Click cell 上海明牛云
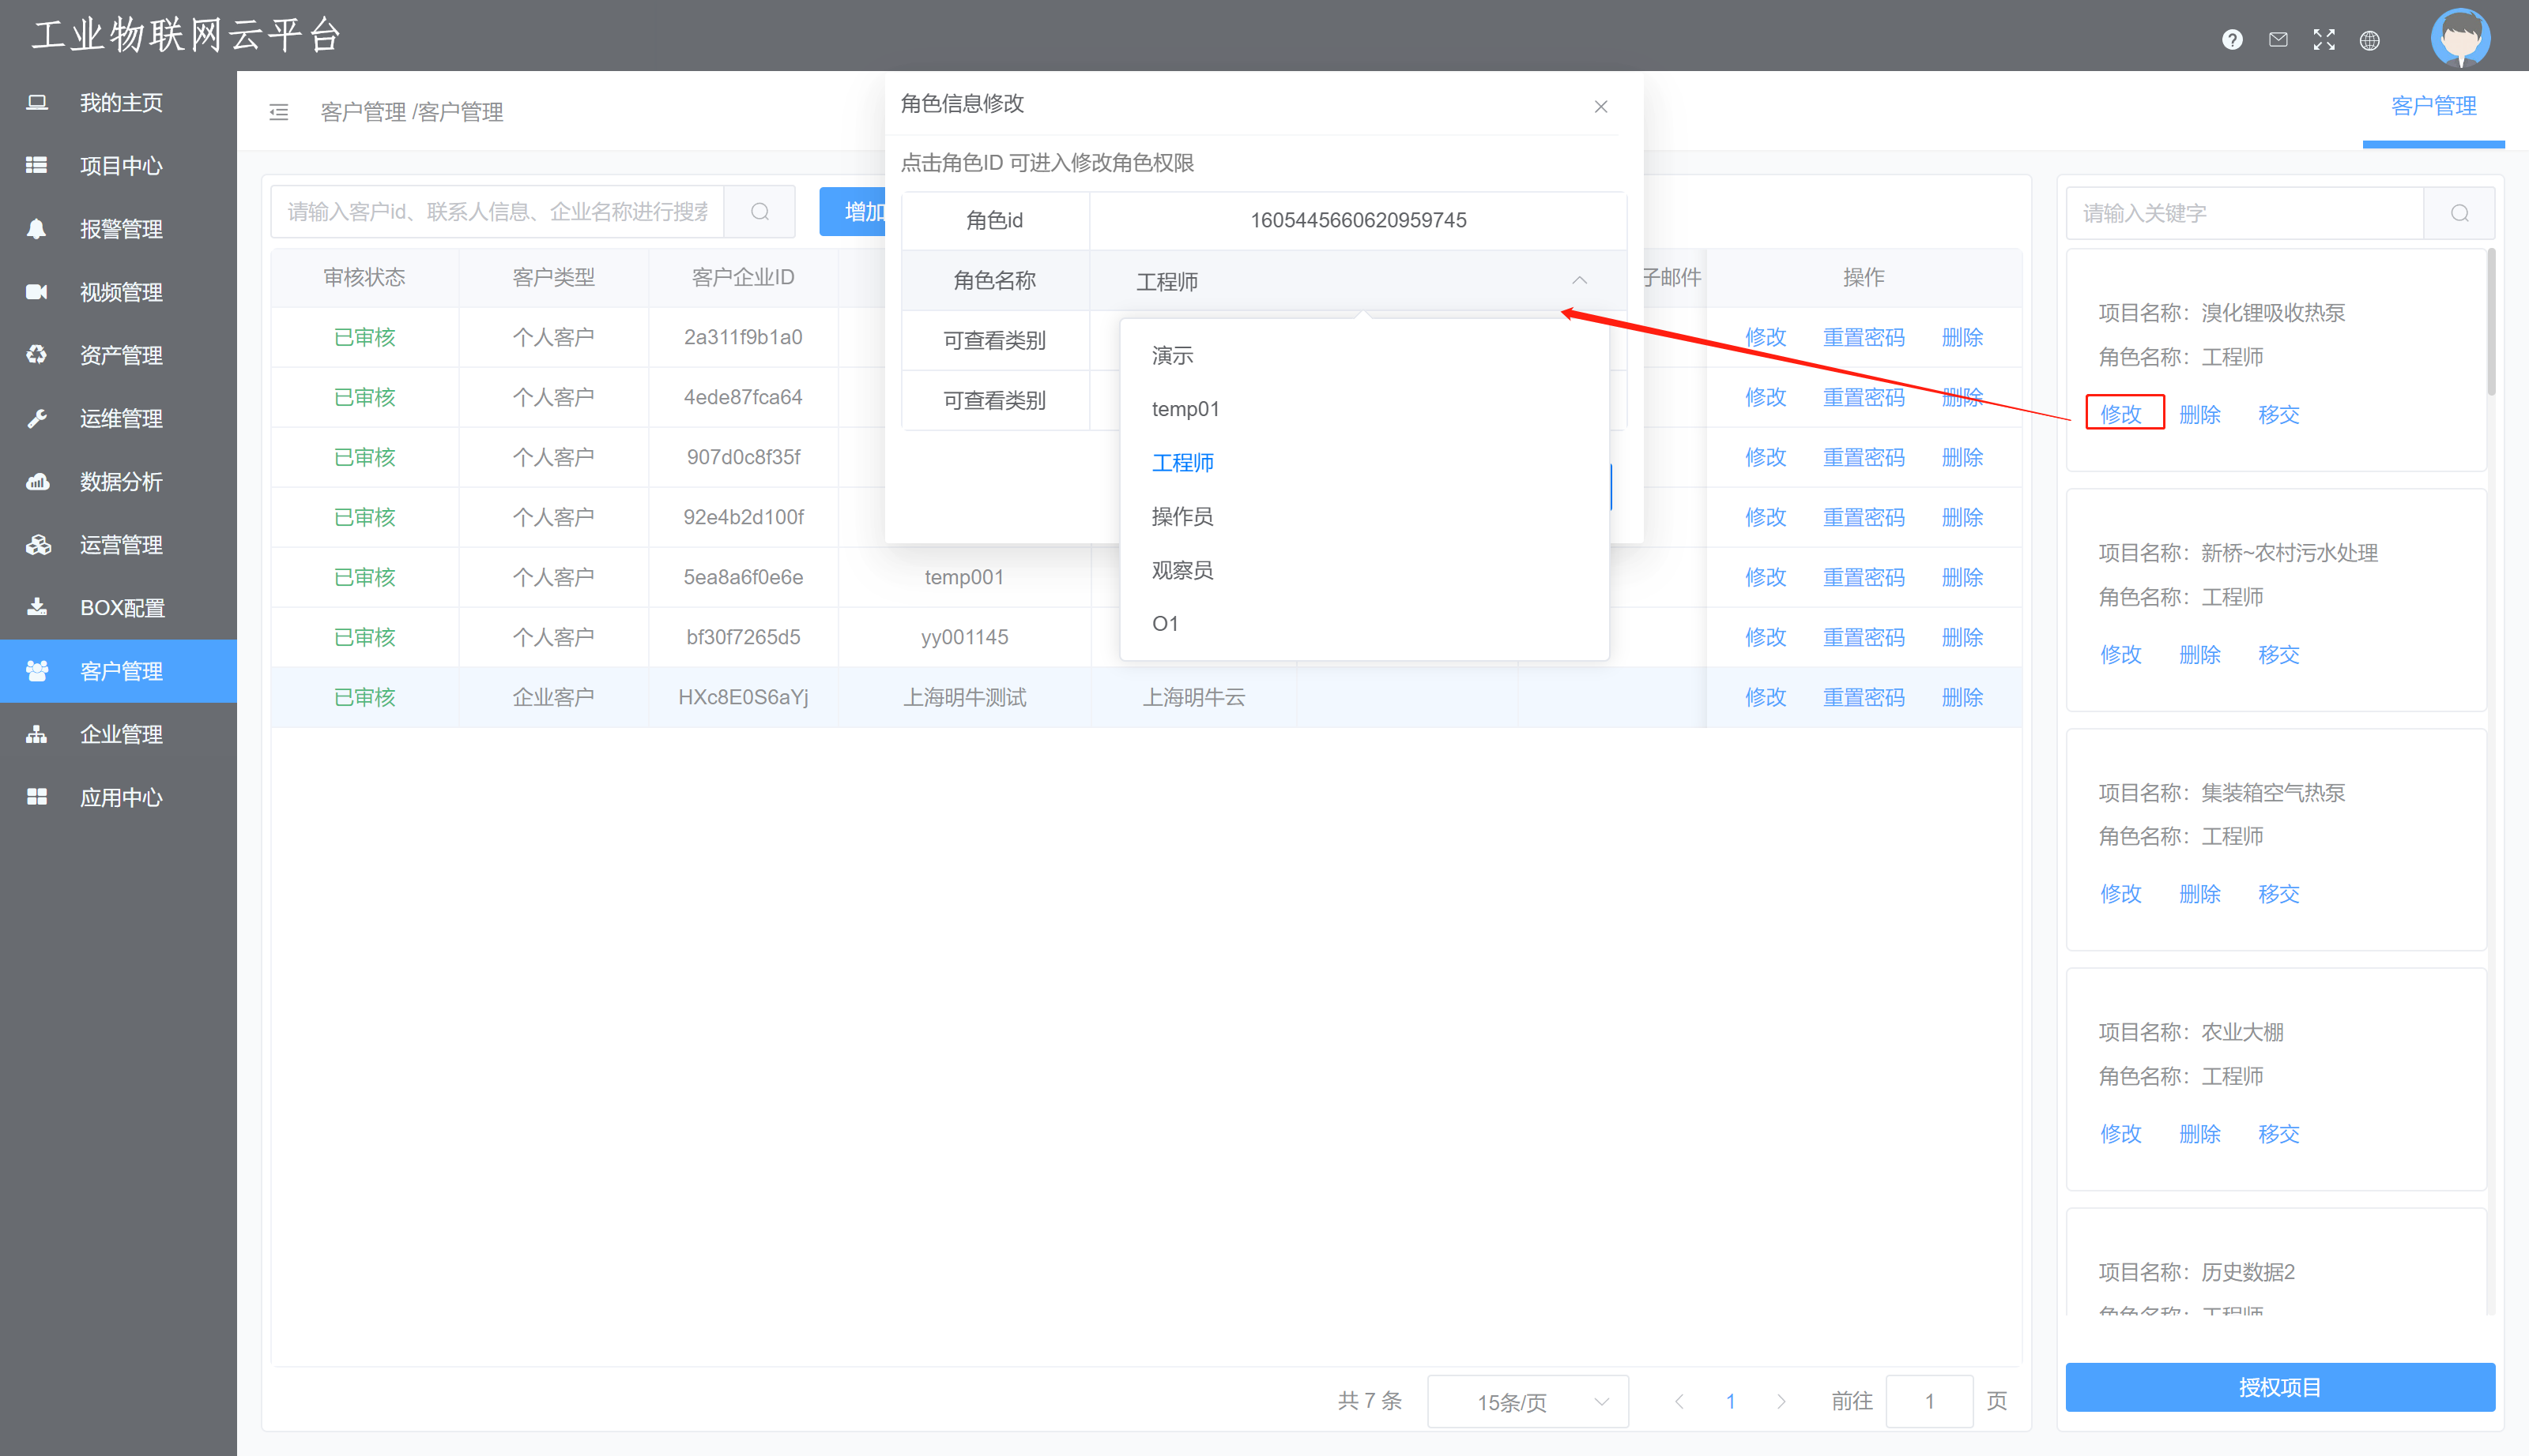Screen dimensions: 2529x1456 pos(1194,697)
